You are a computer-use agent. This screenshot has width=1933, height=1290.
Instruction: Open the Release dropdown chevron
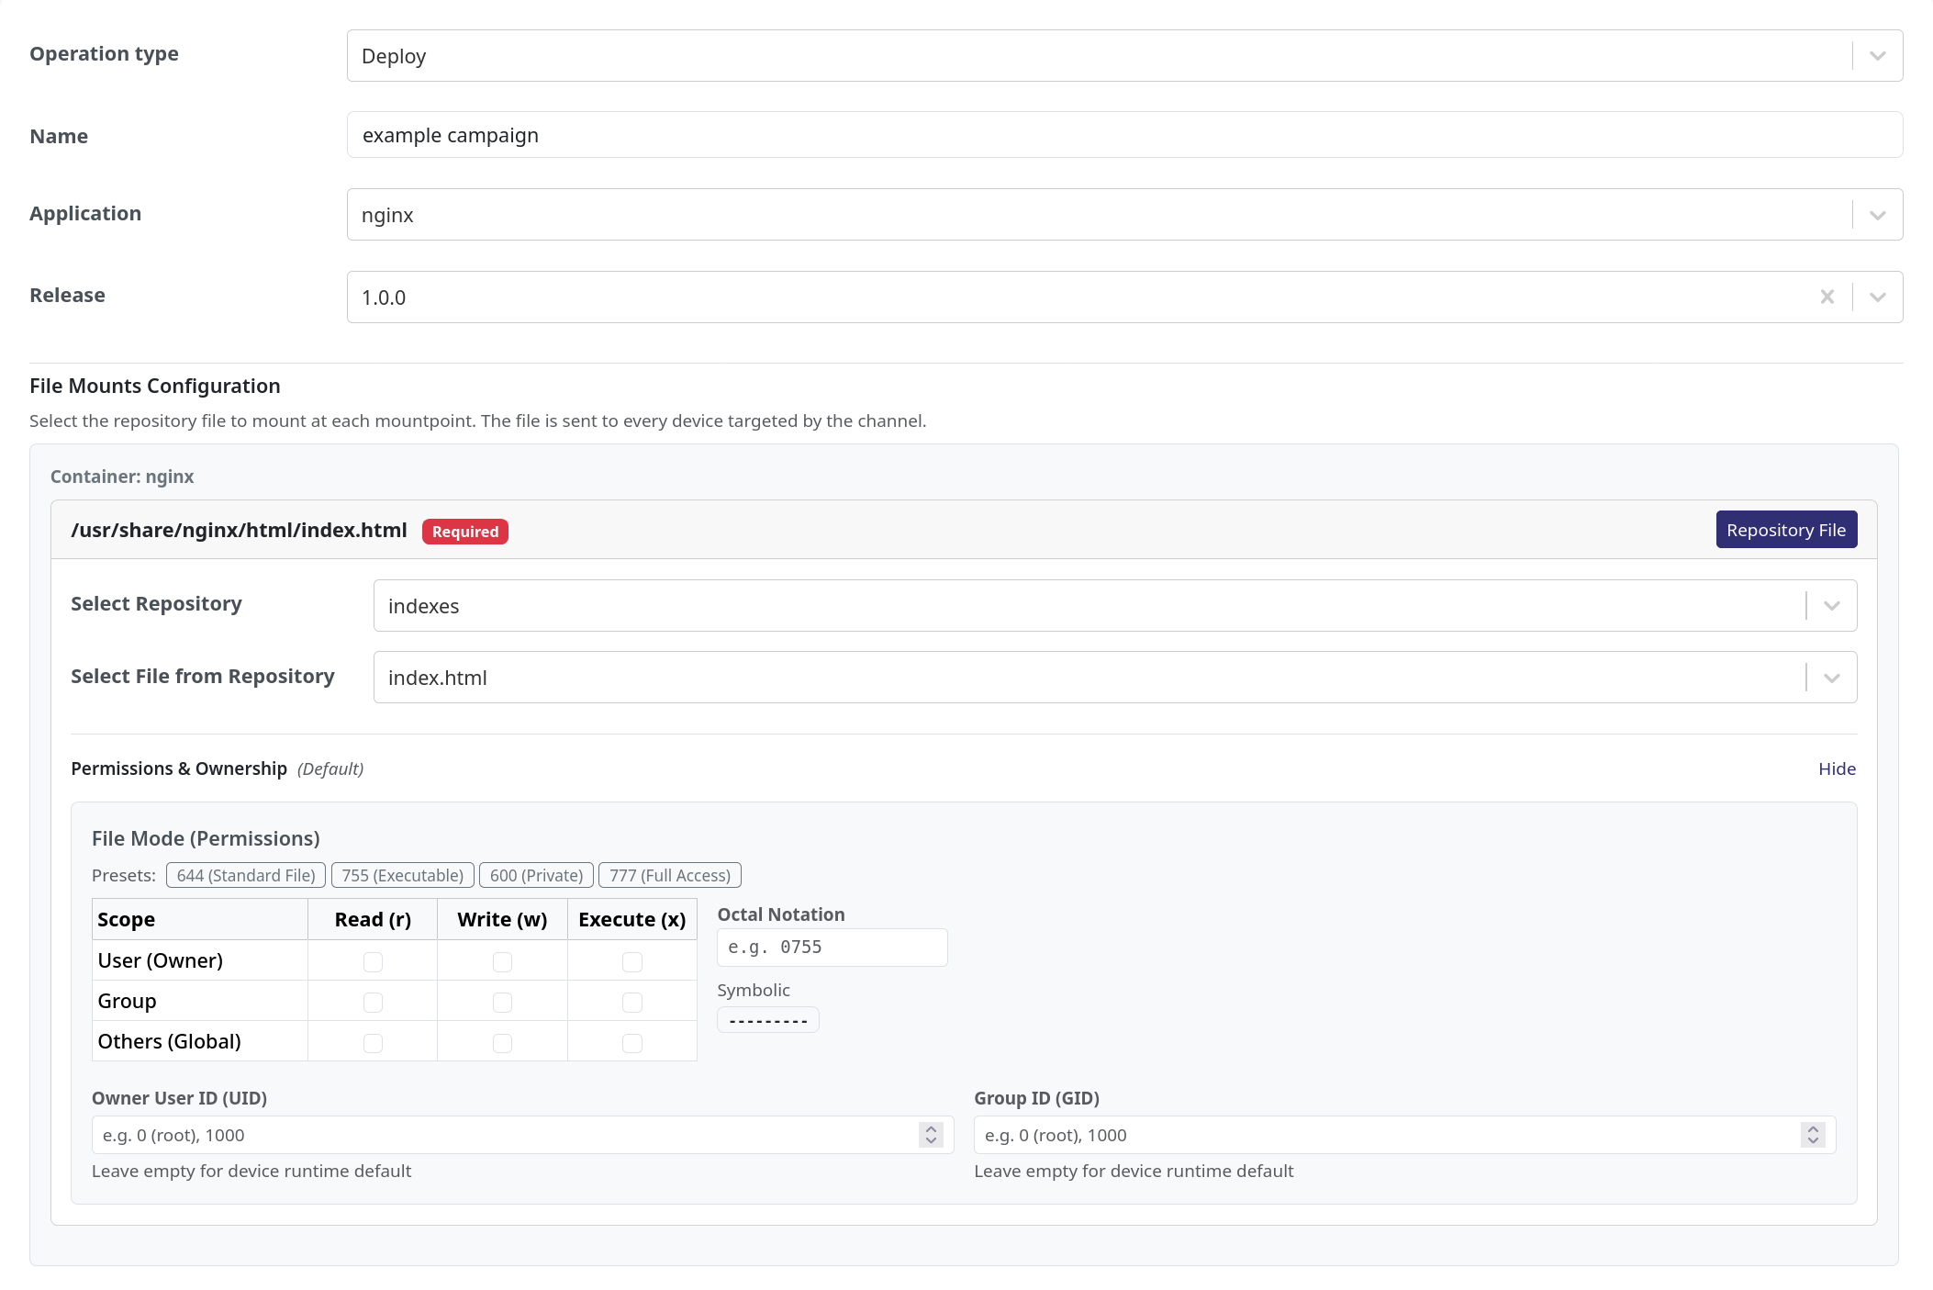click(x=1877, y=297)
